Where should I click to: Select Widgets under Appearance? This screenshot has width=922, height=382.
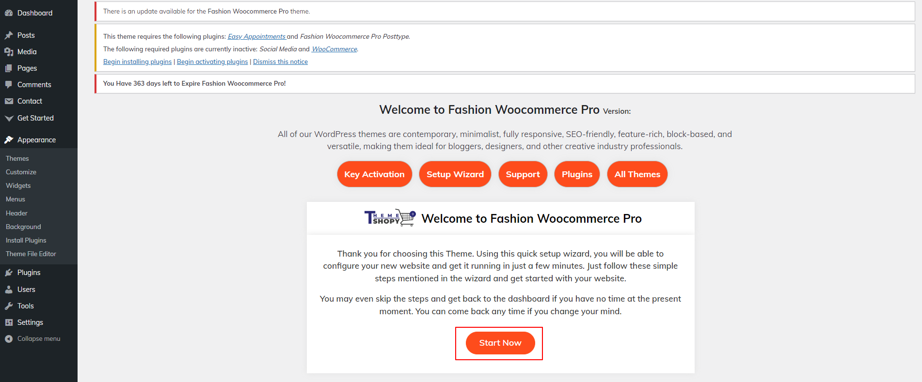pyautogui.click(x=18, y=185)
